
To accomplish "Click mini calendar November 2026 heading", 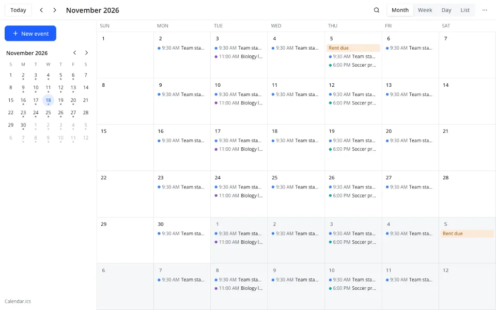I will pos(27,53).
